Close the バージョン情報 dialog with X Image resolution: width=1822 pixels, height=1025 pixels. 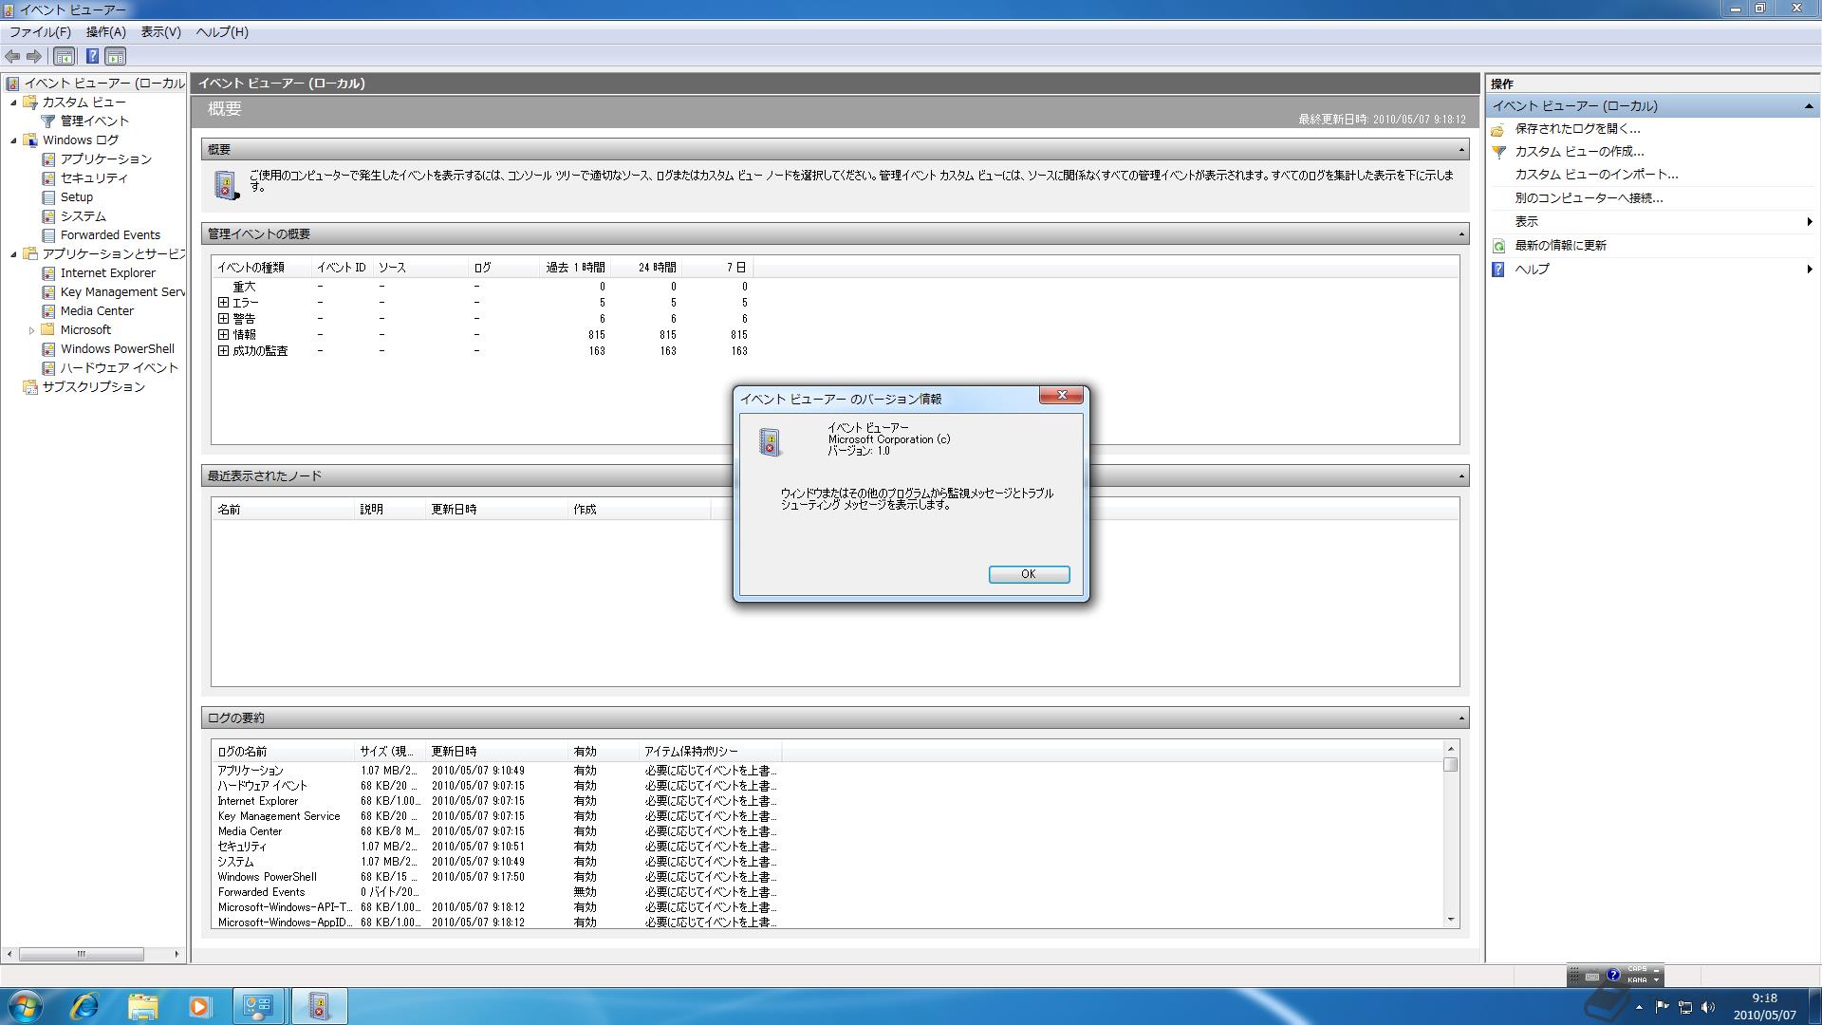coord(1061,396)
